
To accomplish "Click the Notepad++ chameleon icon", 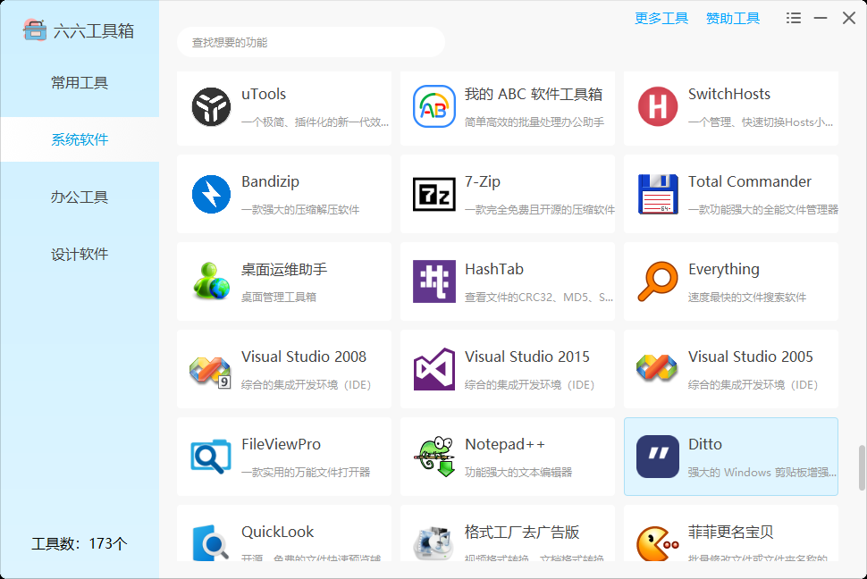I will [434, 457].
